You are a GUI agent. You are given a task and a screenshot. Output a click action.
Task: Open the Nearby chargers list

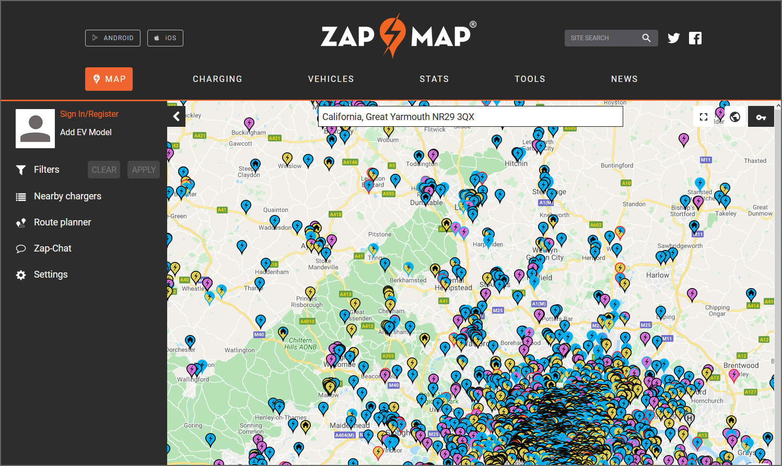[x=67, y=196]
